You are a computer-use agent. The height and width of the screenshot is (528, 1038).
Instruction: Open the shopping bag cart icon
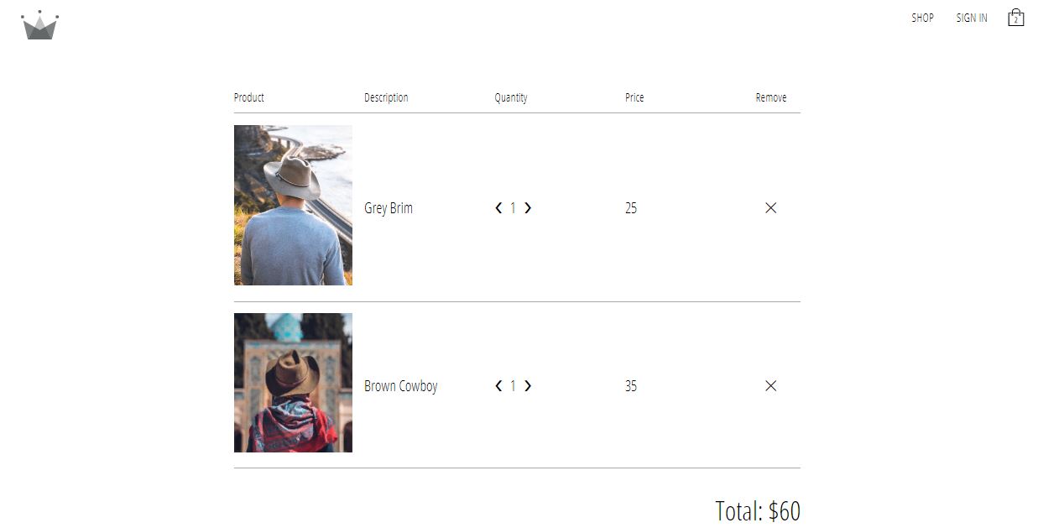tap(1015, 18)
